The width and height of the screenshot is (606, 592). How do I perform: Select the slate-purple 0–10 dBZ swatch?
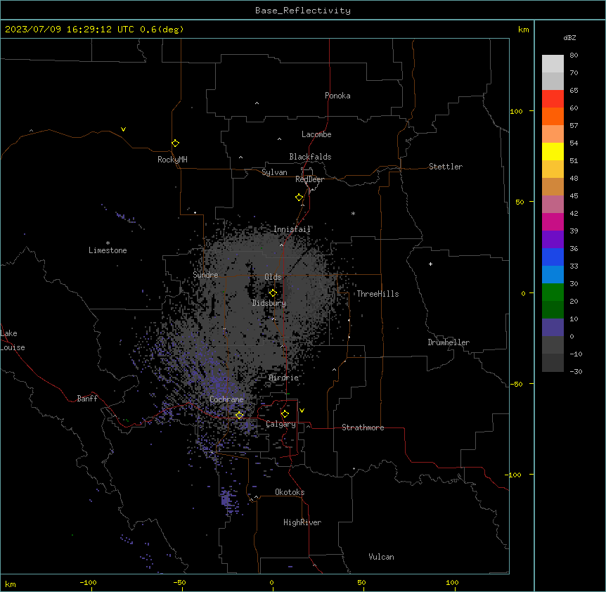pyautogui.click(x=553, y=328)
